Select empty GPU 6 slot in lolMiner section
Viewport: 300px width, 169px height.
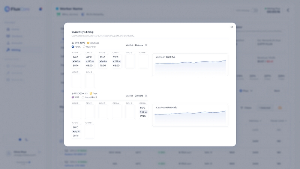point(144,61)
